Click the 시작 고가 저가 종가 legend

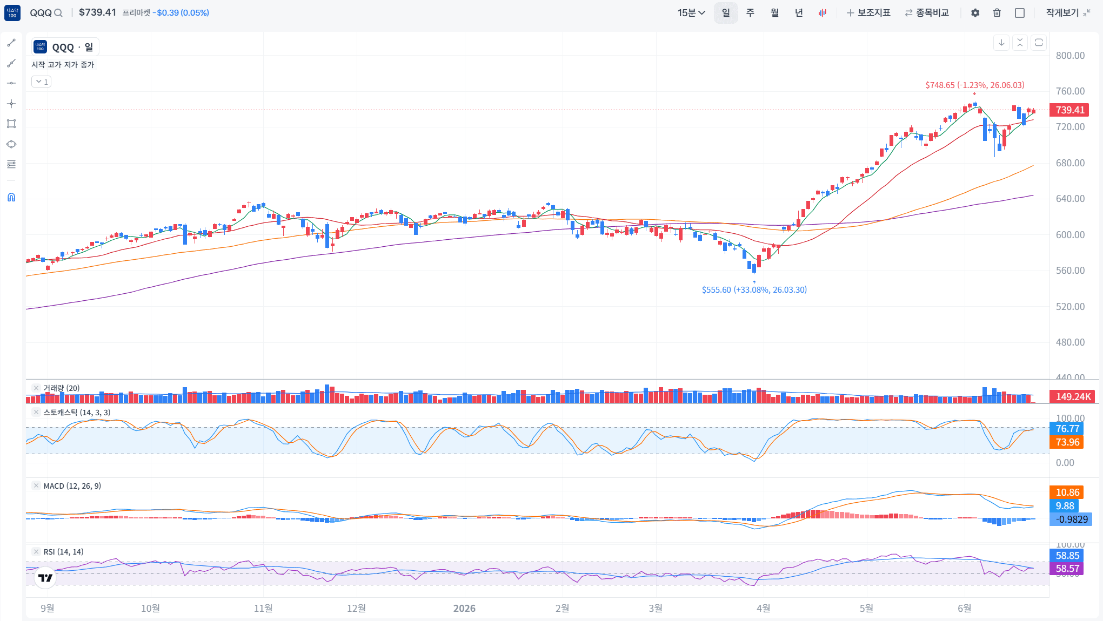pos(63,65)
